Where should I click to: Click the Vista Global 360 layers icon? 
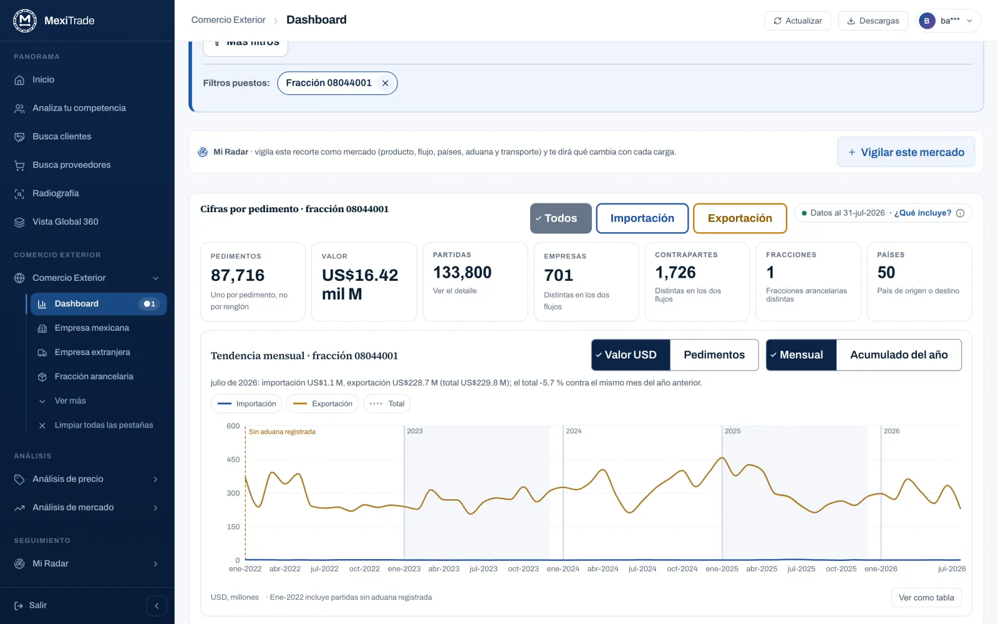tap(19, 222)
